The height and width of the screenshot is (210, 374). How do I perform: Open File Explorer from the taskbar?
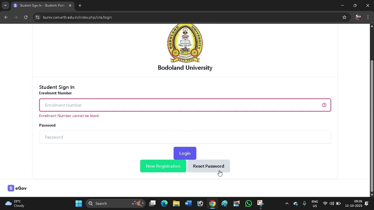(176, 203)
